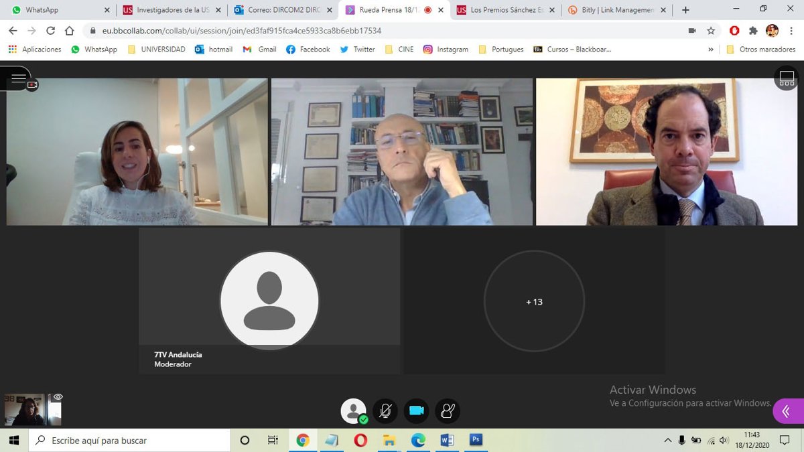Image resolution: width=804 pixels, height=452 pixels.
Task: Toggle the microphone mute button
Action: point(385,410)
